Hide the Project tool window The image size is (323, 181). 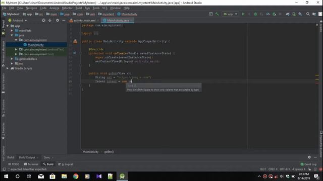64,20
